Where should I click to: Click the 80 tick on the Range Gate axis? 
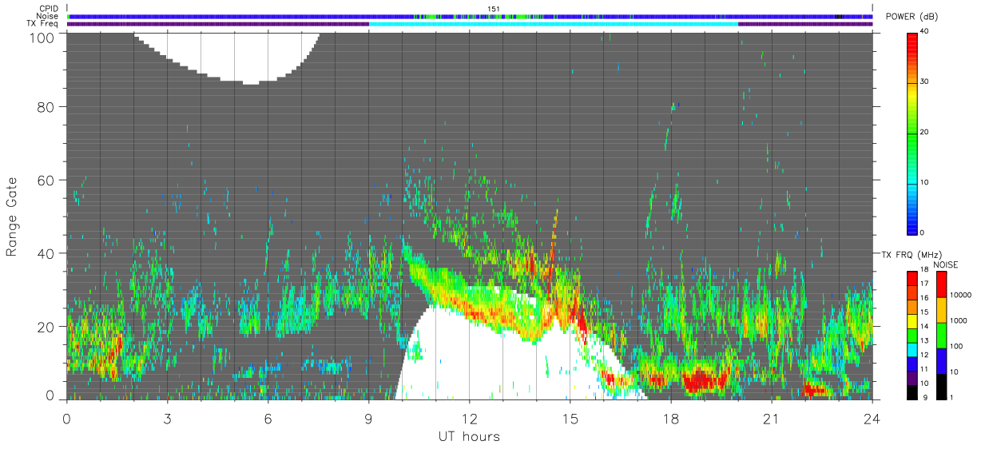pos(44,106)
